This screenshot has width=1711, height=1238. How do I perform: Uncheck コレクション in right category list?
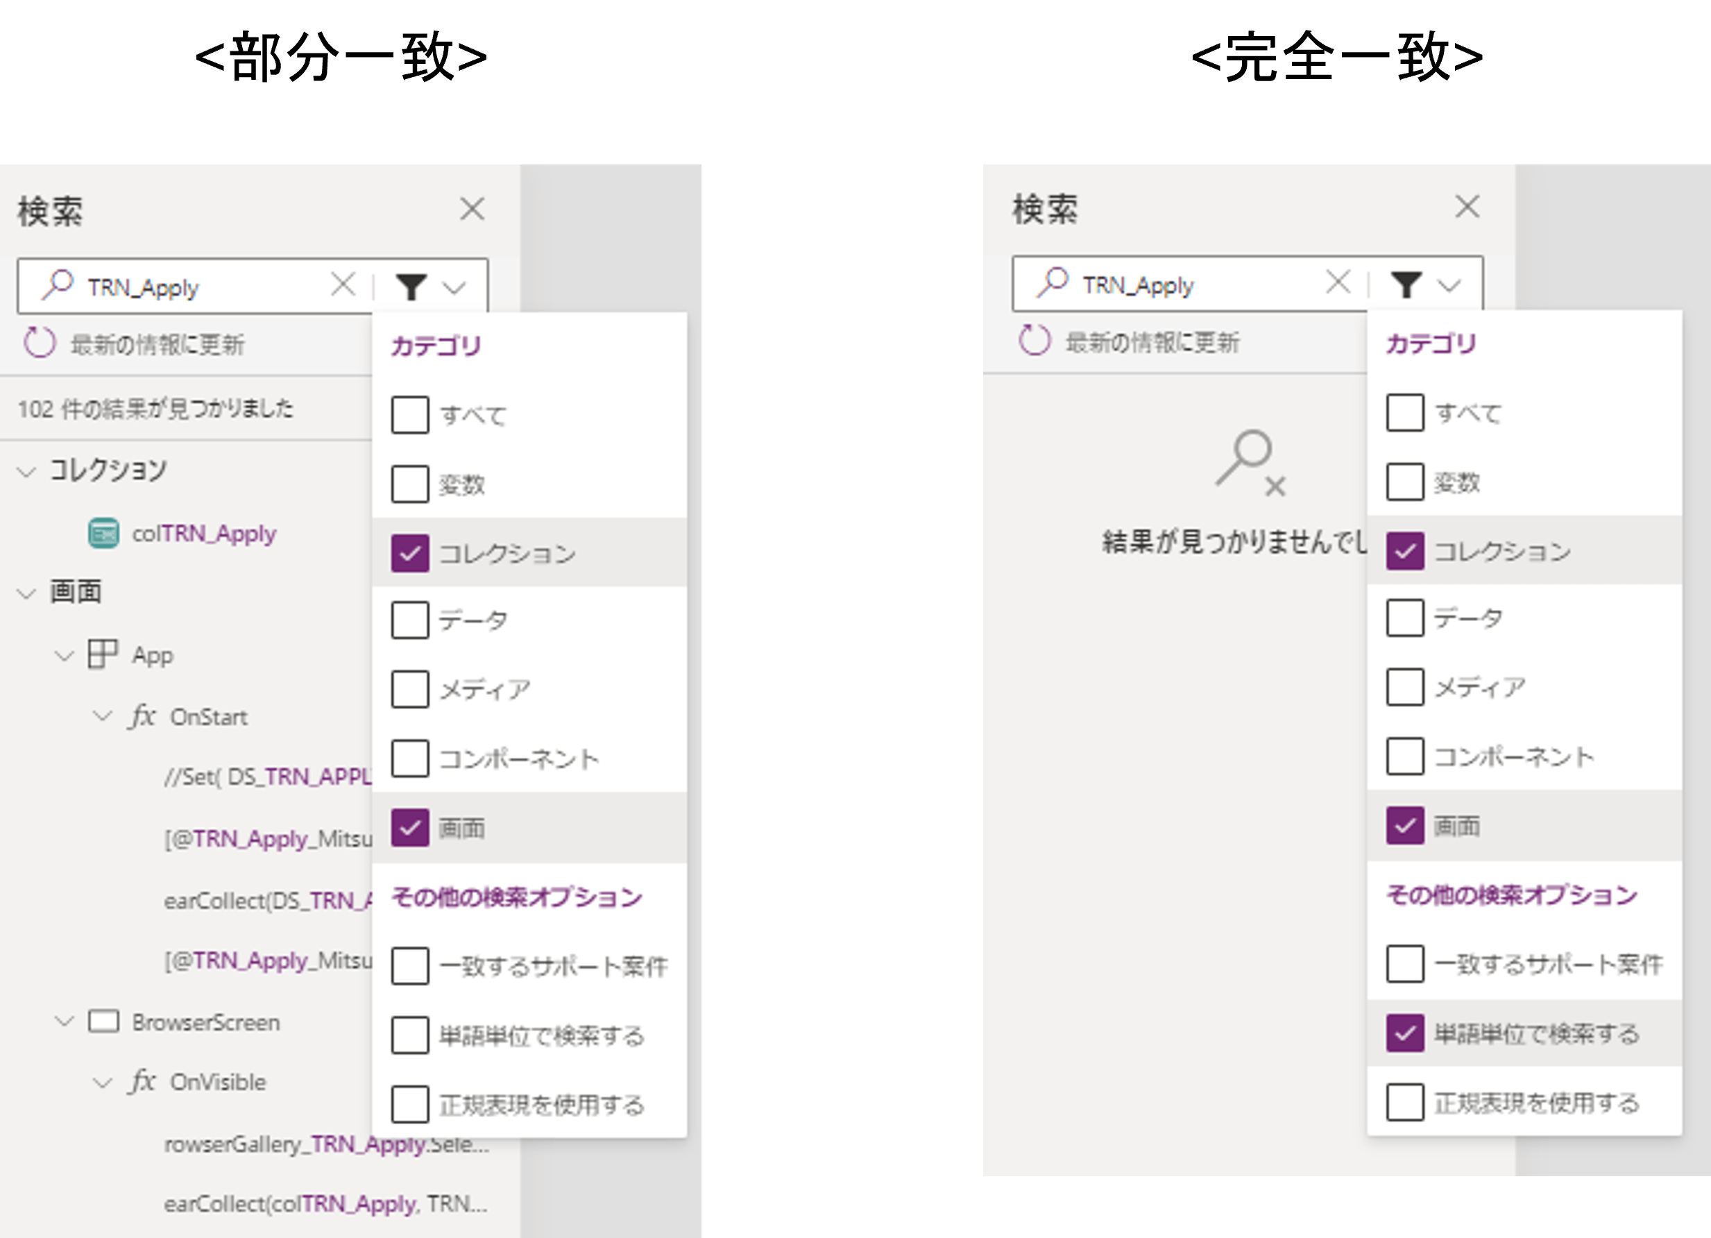tap(1406, 551)
